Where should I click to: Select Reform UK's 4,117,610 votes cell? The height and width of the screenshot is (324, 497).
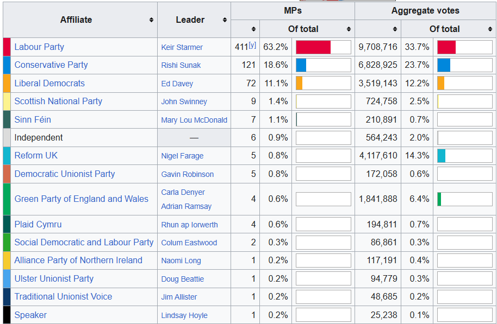(378, 155)
